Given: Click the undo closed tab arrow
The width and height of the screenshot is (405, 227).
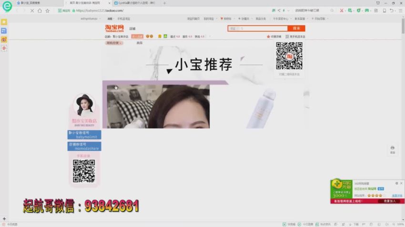Looking at the screenshot, I should point(392,10).
